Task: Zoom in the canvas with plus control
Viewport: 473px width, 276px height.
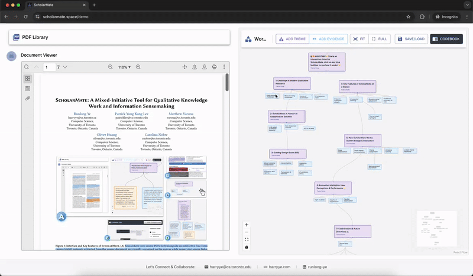Action: tap(247, 225)
